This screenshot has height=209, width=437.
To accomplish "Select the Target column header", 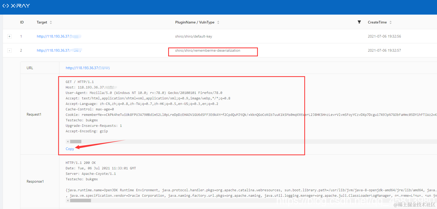I will tap(42, 22).
